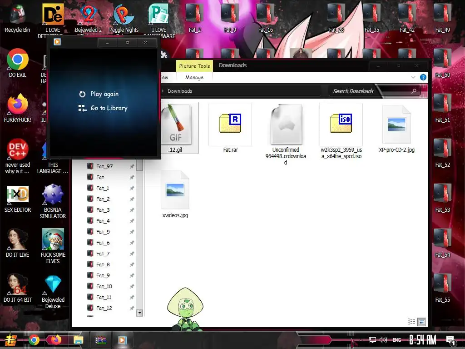Click the navigation pane scrollbar thumb
The width and height of the screenshot is (465, 349).
pos(139,165)
